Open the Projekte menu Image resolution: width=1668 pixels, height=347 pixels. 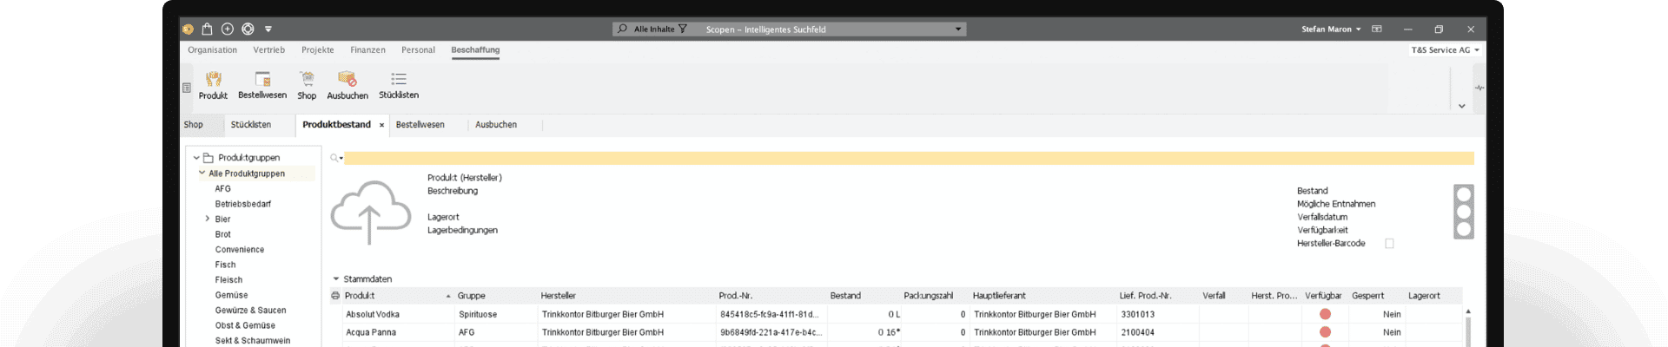317,50
